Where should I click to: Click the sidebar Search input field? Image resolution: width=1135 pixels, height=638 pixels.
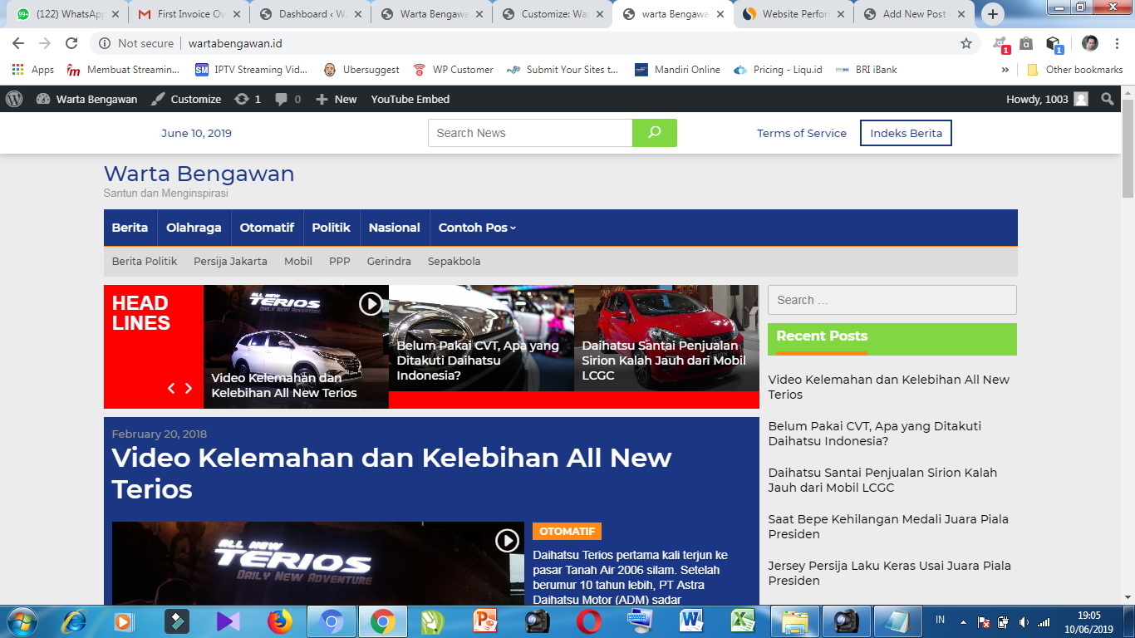892,300
